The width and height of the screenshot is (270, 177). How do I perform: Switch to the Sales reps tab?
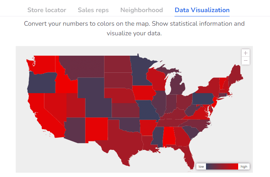pyautogui.click(x=93, y=10)
